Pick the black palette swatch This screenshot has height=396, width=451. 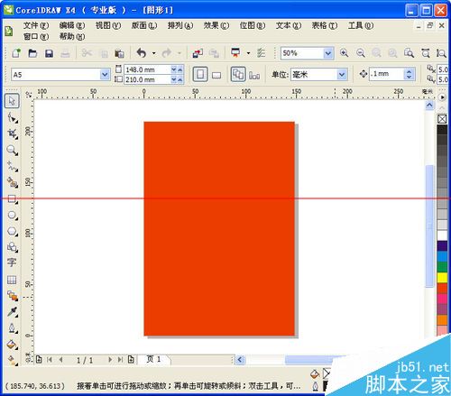442,130
